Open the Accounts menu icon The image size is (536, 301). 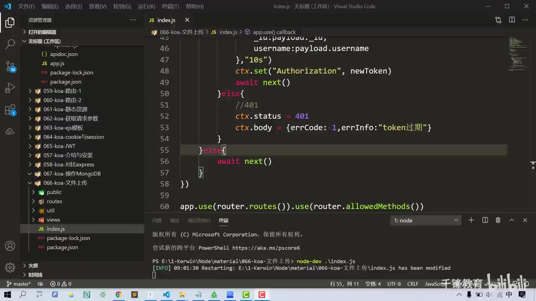(x=10, y=246)
